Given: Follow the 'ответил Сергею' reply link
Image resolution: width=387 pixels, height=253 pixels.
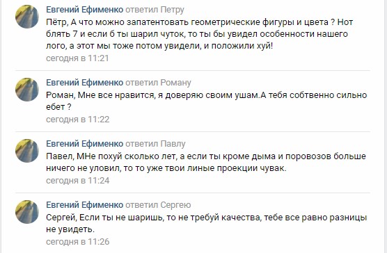Looking at the screenshot, I should 158,205.
